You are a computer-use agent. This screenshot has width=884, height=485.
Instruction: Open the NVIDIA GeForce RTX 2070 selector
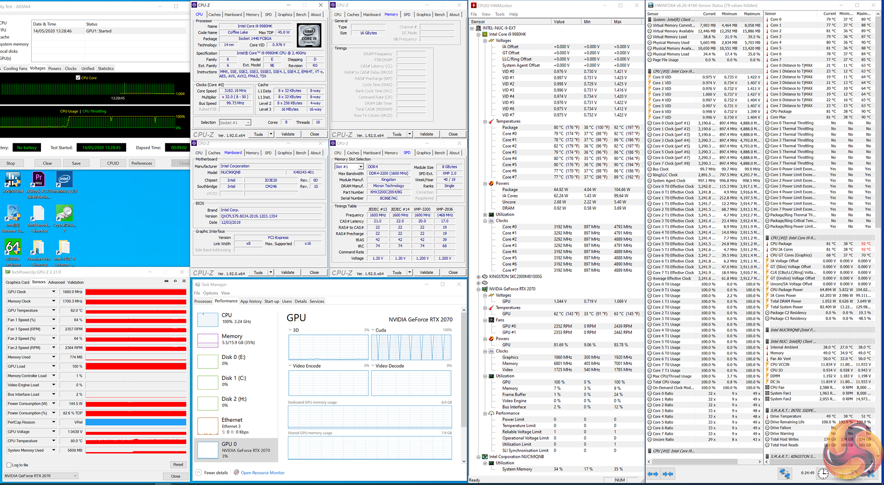pos(41,476)
